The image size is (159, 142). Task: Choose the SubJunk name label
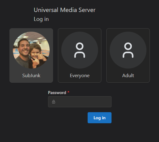(x=31, y=76)
